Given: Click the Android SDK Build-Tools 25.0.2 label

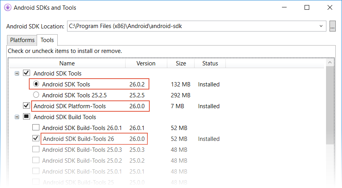Looking at the screenshot, I should (x=82, y=161).
